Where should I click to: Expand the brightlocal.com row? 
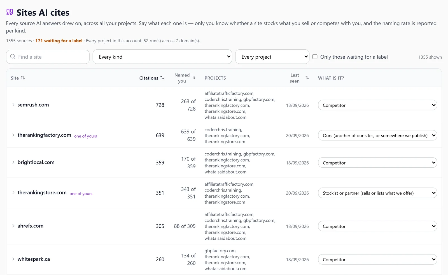[13, 162]
